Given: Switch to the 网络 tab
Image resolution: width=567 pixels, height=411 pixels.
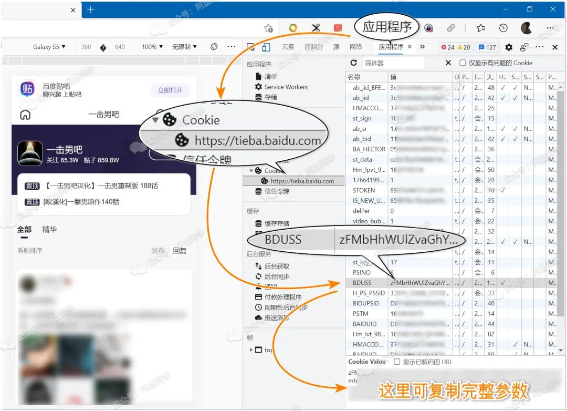Looking at the screenshot, I should [356, 47].
